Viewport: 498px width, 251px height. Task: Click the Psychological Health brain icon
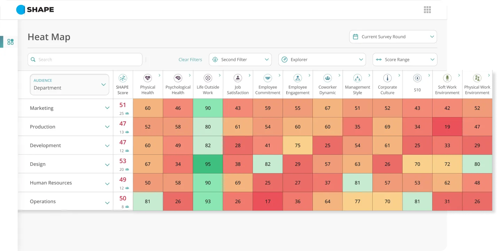pyautogui.click(x=178, y=78)
